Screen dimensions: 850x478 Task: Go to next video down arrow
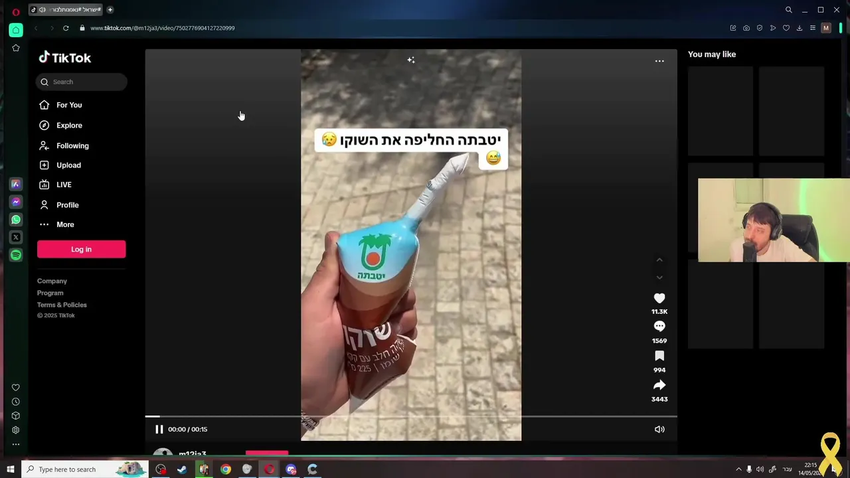(659, 277)
